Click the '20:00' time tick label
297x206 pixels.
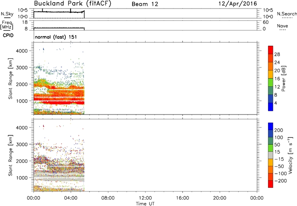tap(219, 198)
